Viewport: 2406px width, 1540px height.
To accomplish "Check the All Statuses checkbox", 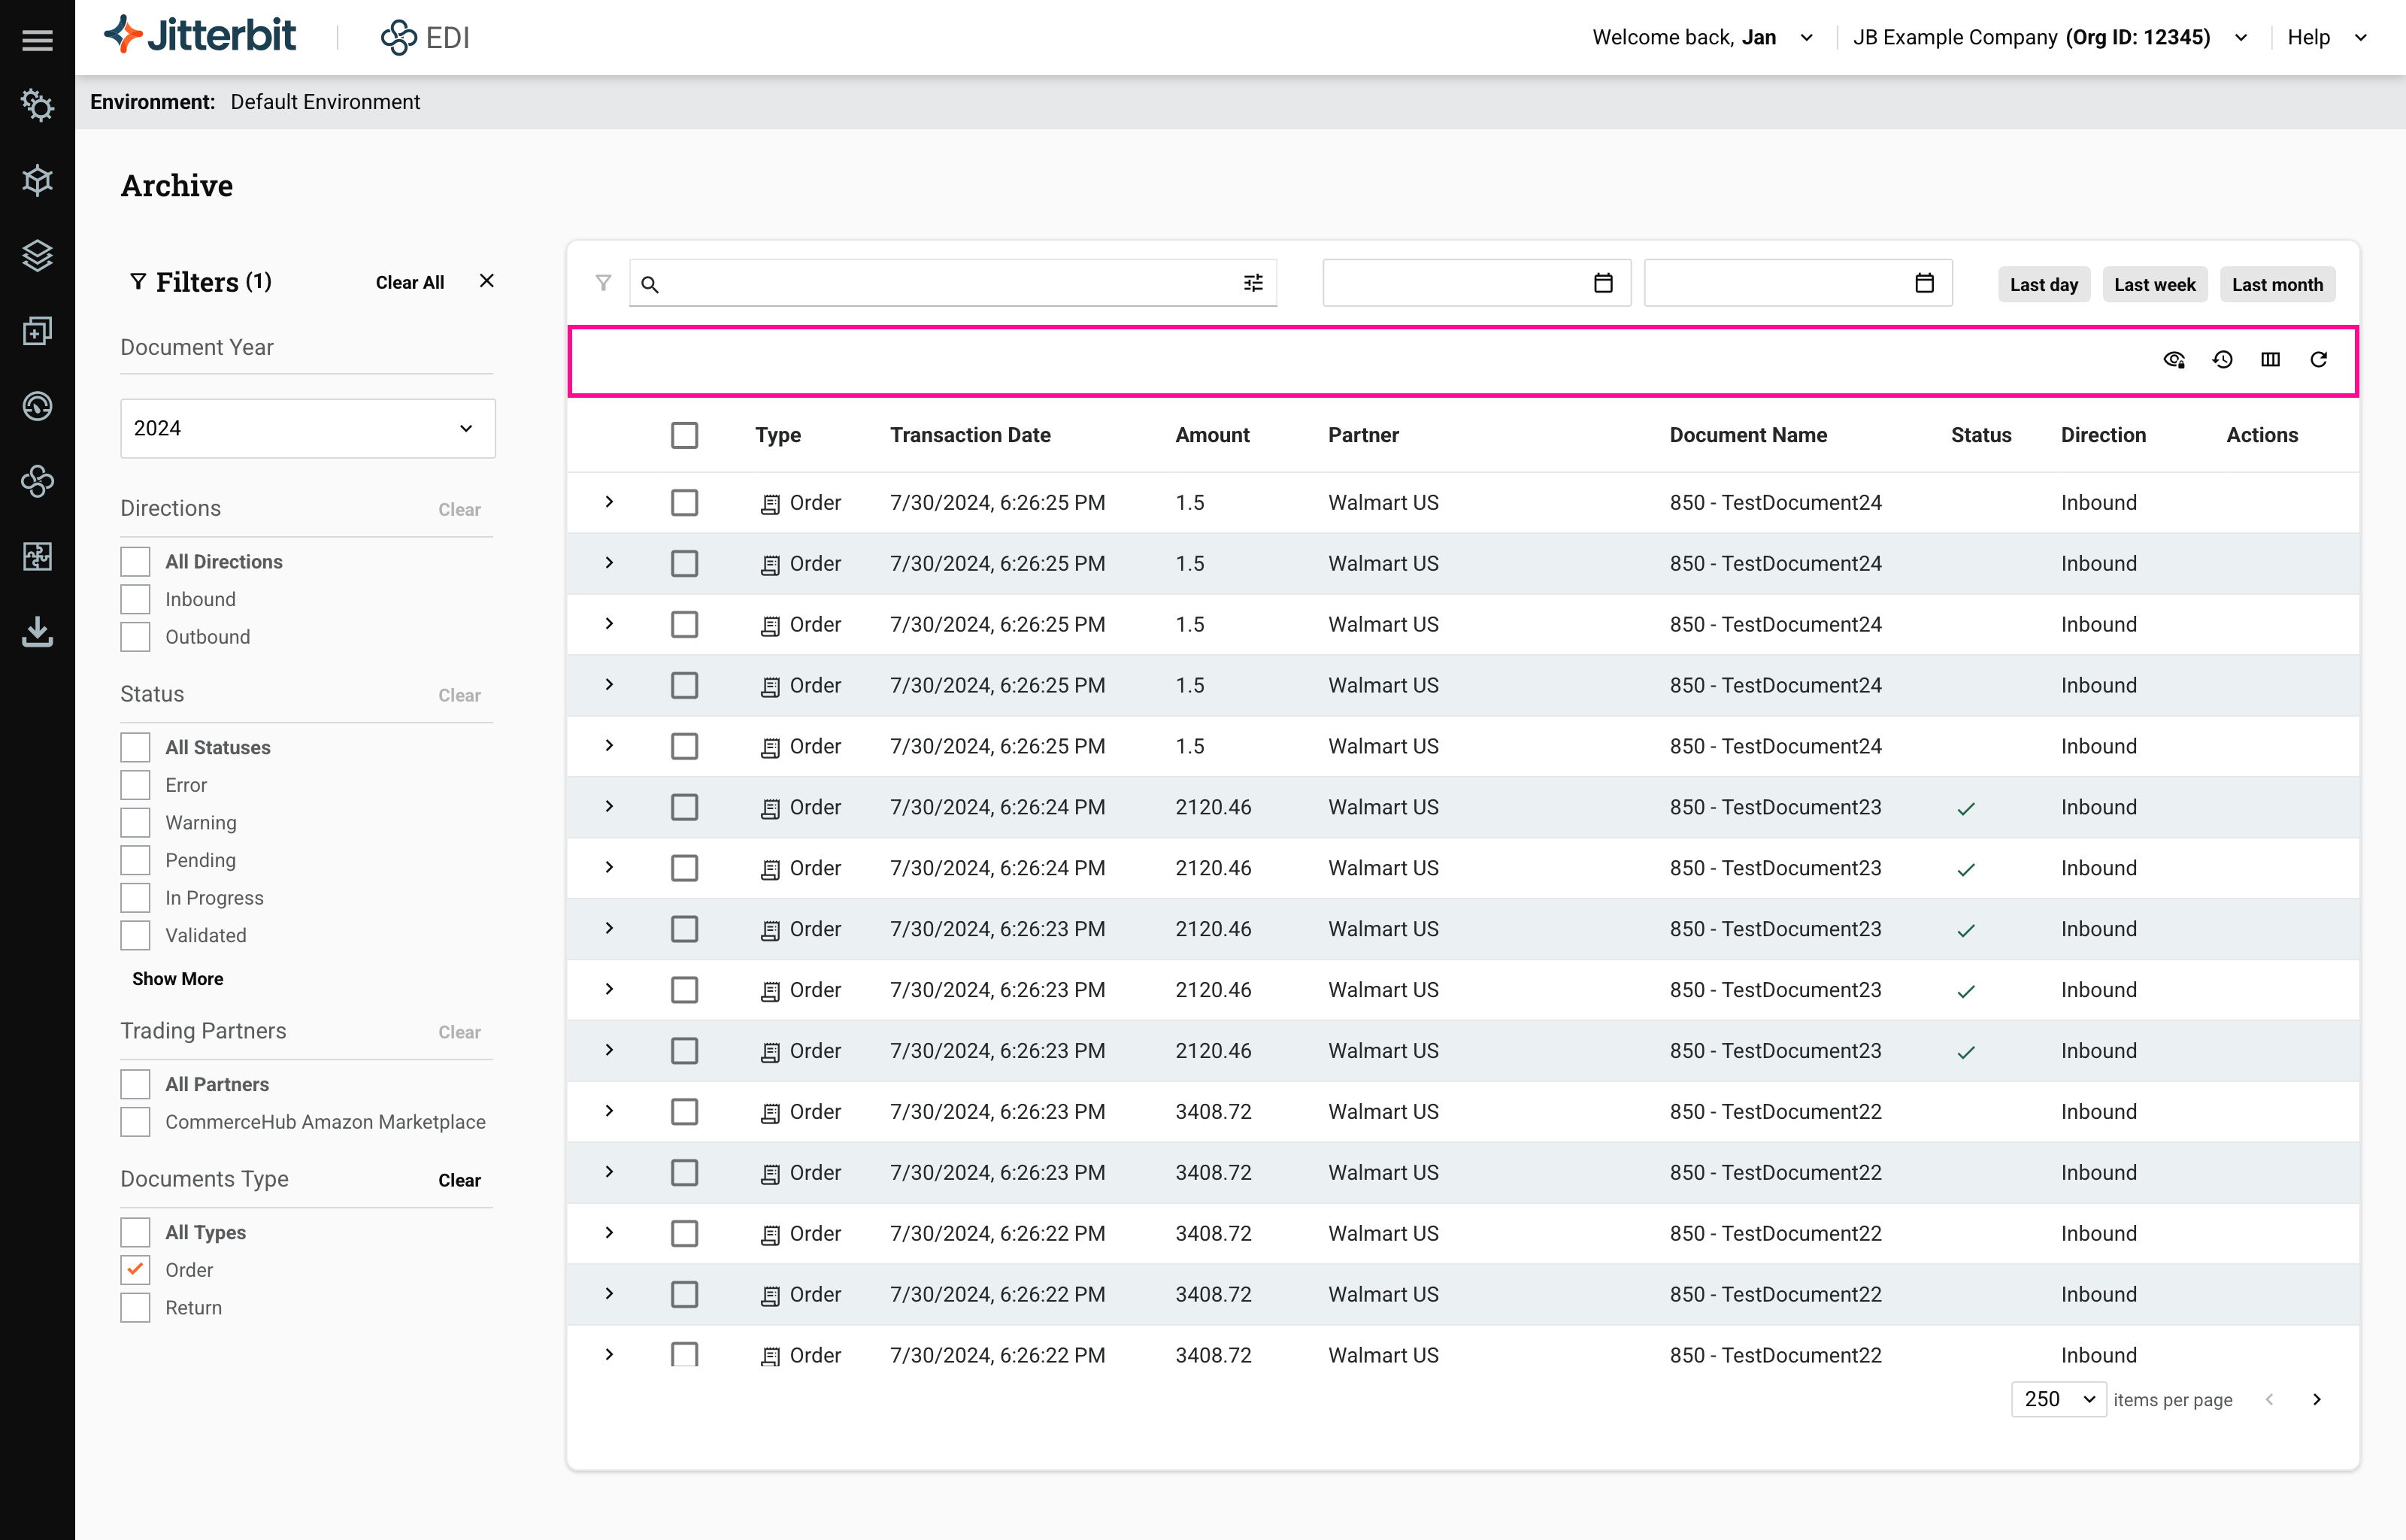I will point(135,747).
